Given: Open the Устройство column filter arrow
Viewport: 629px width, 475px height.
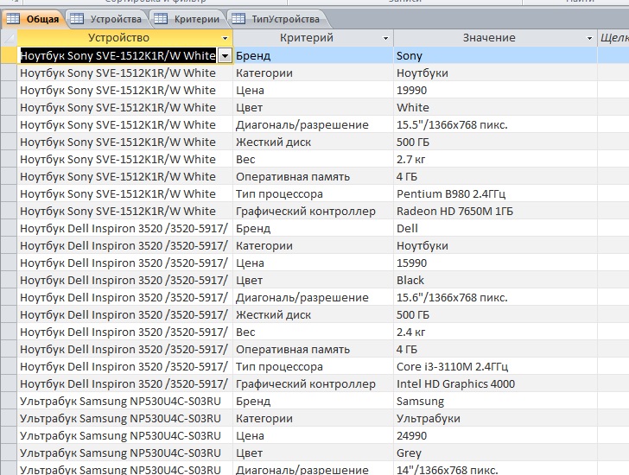Looking at the screenshot, I should tap(225, 38).
